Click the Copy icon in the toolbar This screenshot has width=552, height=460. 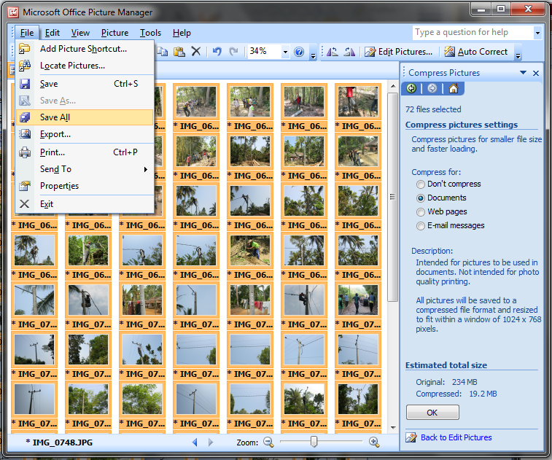click(x=163, y=52)
